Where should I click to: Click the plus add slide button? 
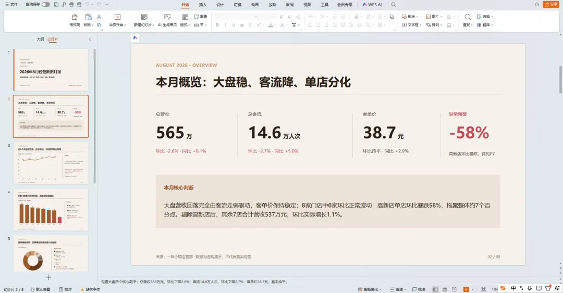pos(48,277)
